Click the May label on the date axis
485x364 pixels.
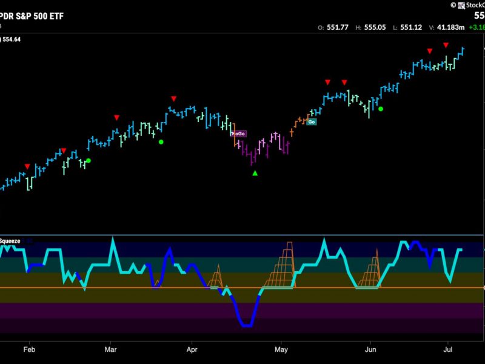click(281, 349)
